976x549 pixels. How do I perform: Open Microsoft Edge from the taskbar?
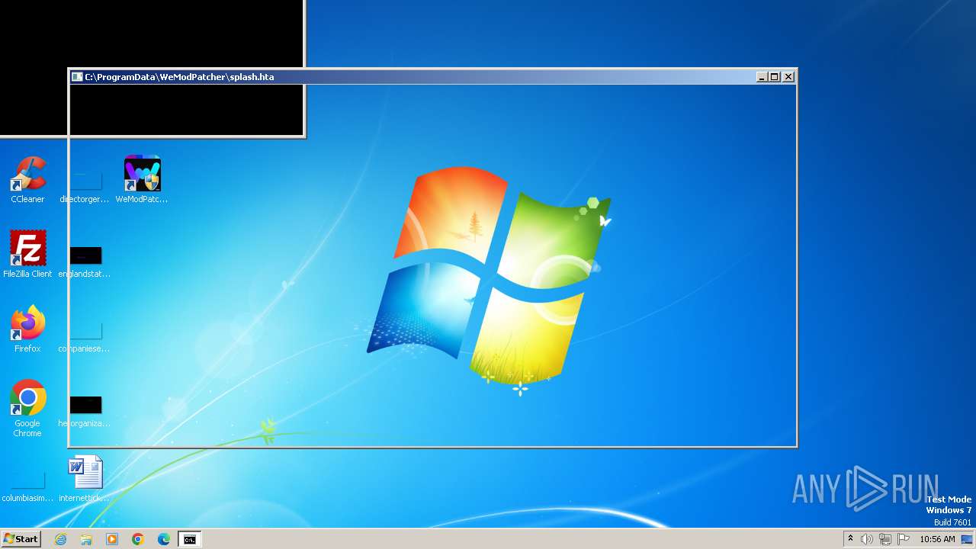[164, 539]
